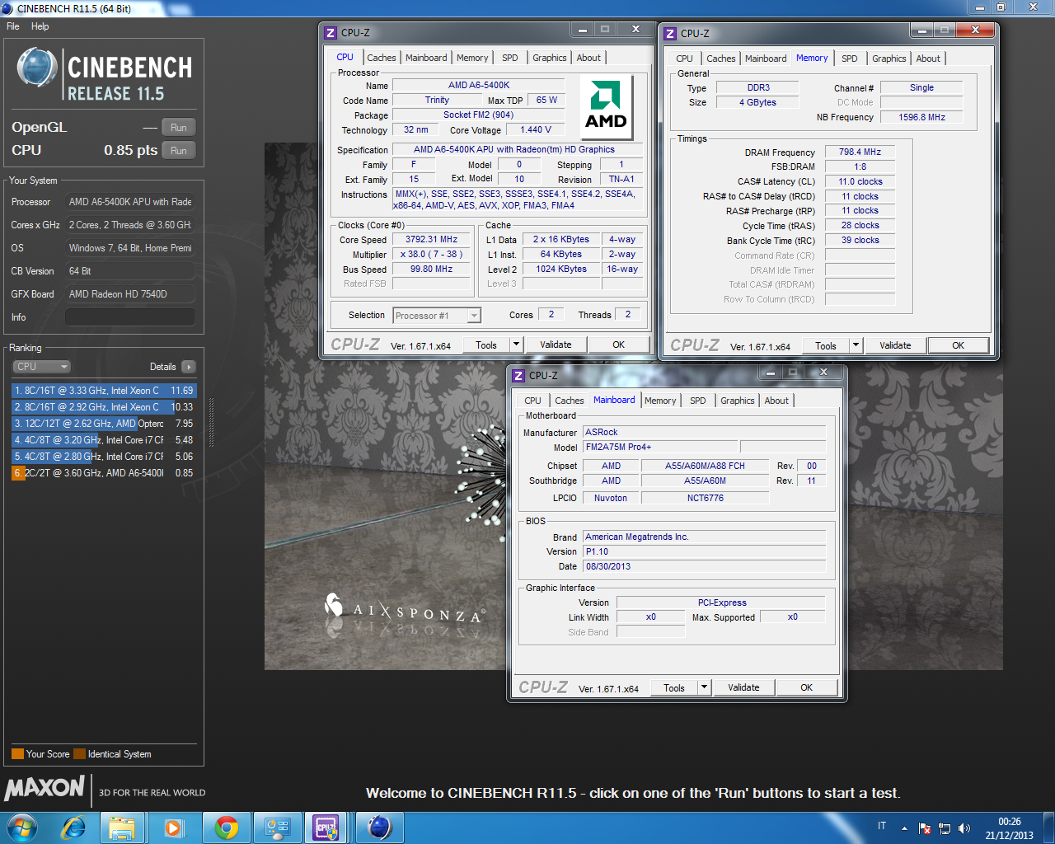
Task: Switch to CPU tab in Mainboard CPU-Z window
Action: click(532, 401)
